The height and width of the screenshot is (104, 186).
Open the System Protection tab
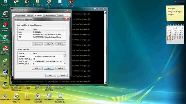(x=50, y=16)
